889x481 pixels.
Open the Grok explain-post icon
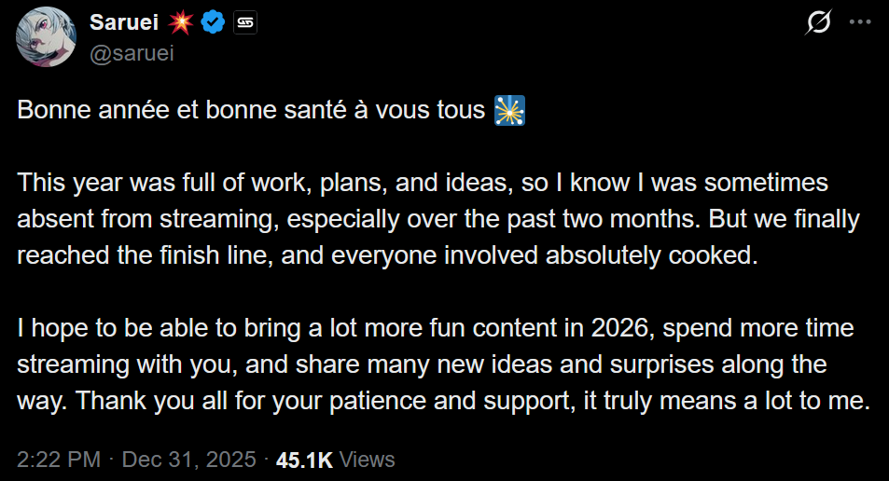coord(818,22)
